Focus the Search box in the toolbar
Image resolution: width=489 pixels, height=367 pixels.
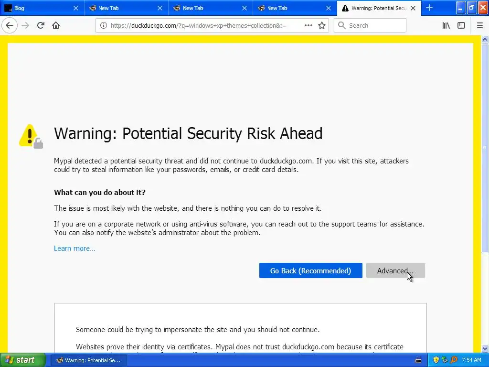(370, 26)
